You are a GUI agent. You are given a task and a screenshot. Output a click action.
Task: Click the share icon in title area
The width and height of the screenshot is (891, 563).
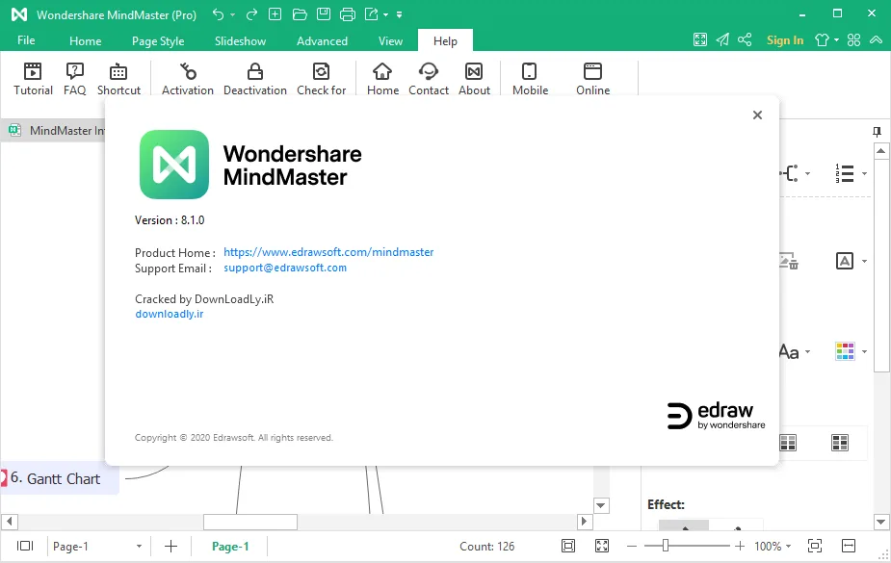click(x=745, y=39)
